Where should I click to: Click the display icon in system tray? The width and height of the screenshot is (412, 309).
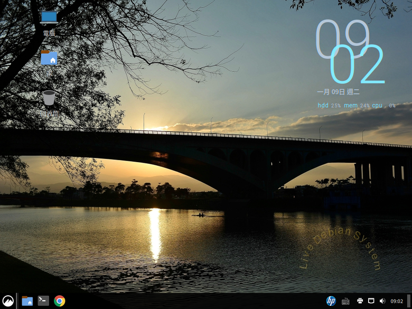pyautogui.click(x=371, y=301)
